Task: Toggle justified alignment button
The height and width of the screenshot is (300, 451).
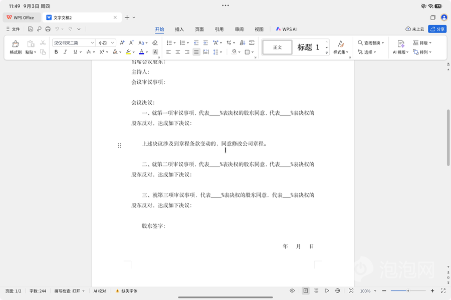Action: click(196, 52)
